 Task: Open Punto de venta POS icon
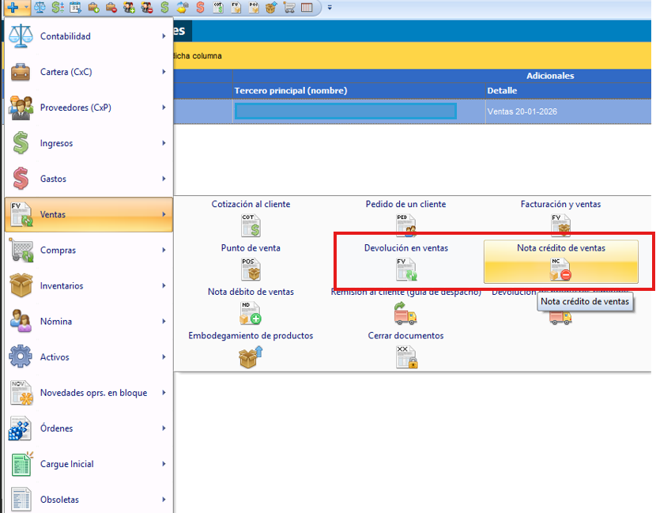(251, 269)
